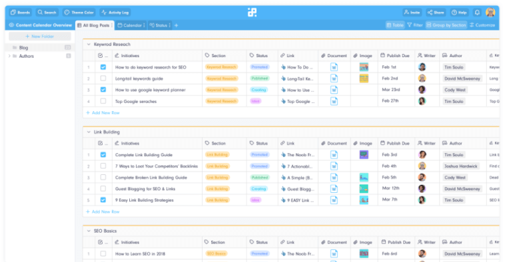The width and height of the screenshot is (513, 262).
Task: Open Calendar tab options dots
Action: (x=144, y=25)
